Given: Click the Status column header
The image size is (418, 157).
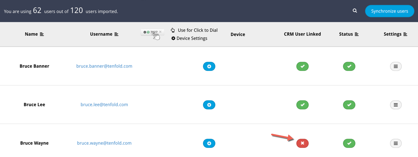Looking at the screenshot, I should 346,34.
